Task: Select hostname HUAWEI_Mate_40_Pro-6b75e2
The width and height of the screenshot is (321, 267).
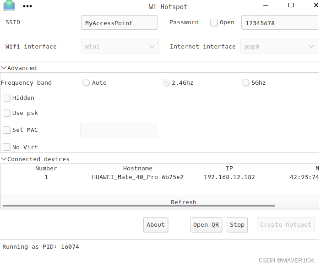Action: click(x=137, y=177)
